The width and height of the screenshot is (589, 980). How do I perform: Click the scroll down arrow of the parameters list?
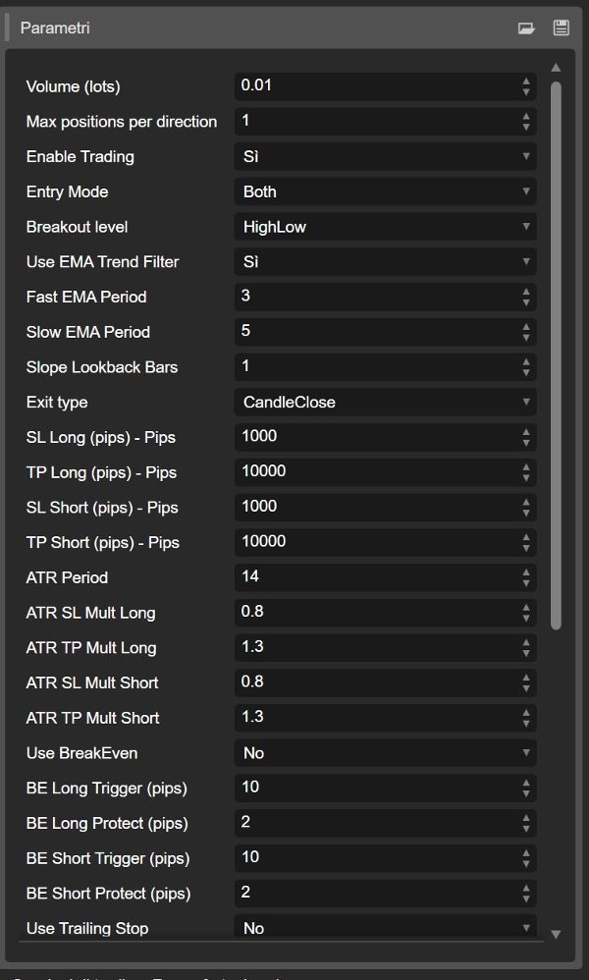tap(557, 934)
